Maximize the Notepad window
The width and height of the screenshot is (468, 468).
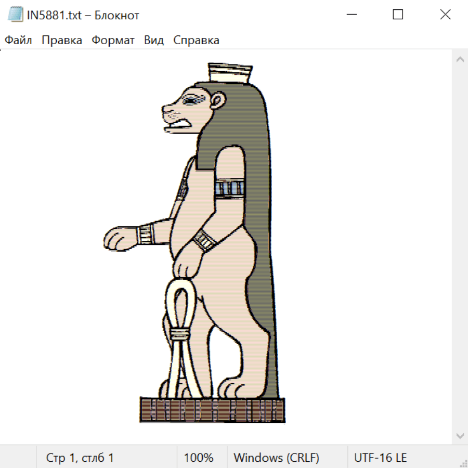pos(398,15)
